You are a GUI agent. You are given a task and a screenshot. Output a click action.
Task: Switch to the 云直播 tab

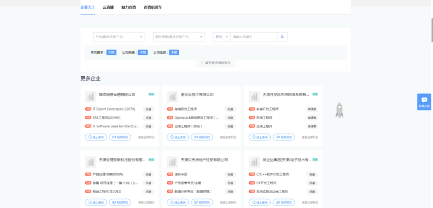pos(108,7)
